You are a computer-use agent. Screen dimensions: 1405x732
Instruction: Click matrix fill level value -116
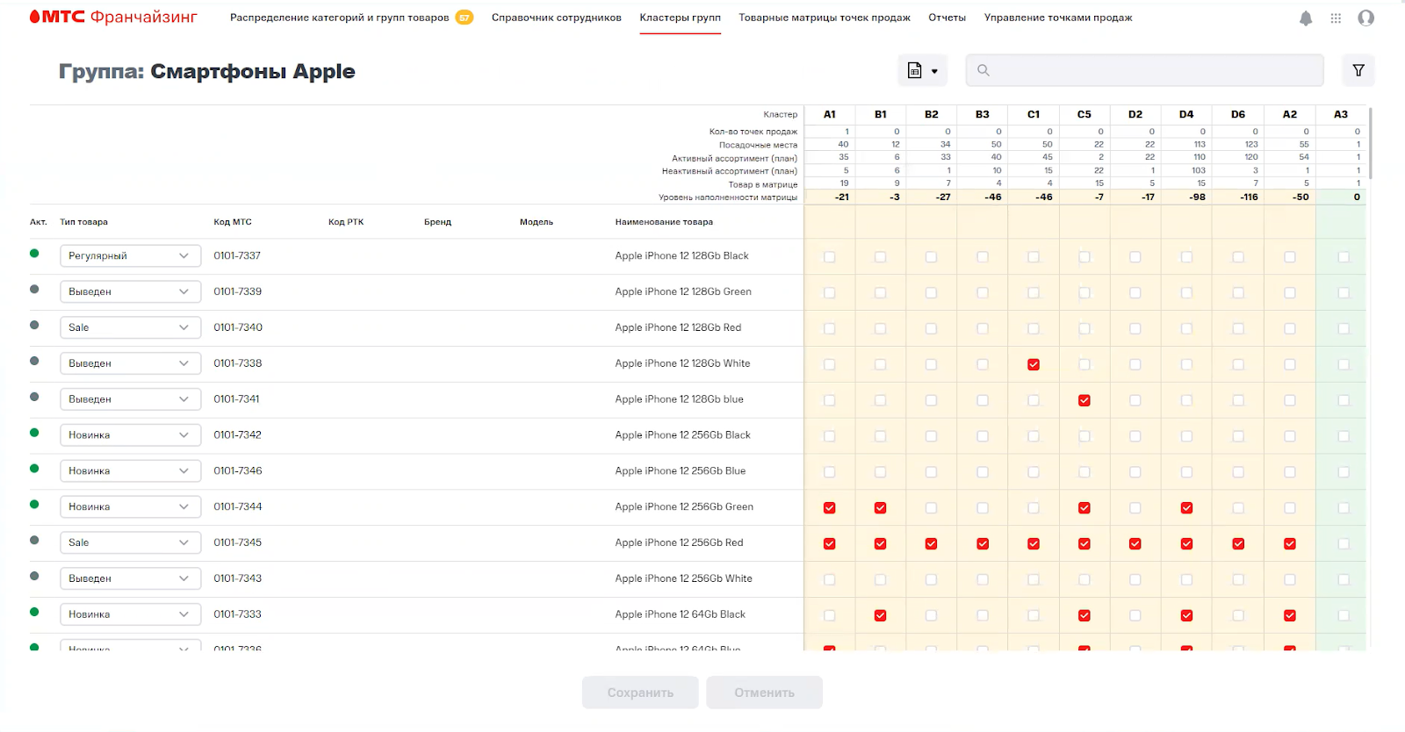pyautogui.click(x=1249, y=197)
